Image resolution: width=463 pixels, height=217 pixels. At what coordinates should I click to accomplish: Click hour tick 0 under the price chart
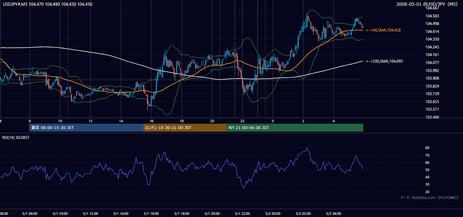click(x=273, y=121)
